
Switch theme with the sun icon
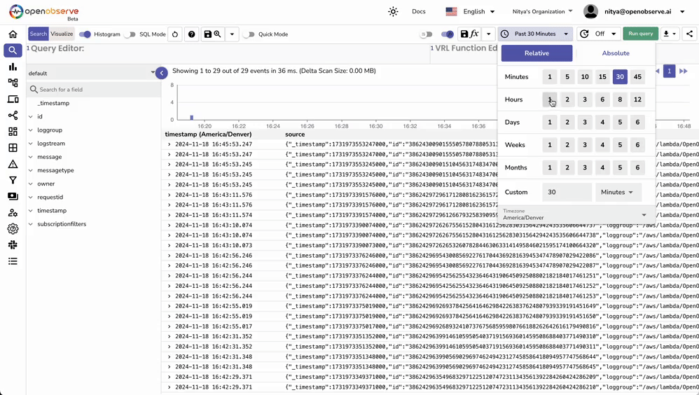(x=393, y=12)
